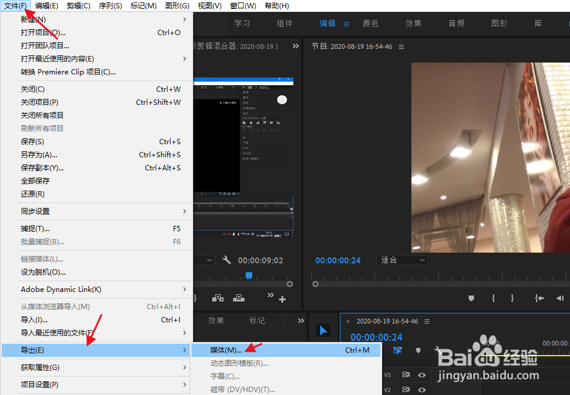Click the source monitor Overwrite button
This screenshot has height=395, width=570.
[x=238, y=298]
